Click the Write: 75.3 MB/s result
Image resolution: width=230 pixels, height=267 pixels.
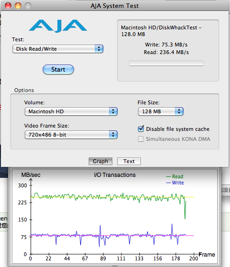click(166, 45)
